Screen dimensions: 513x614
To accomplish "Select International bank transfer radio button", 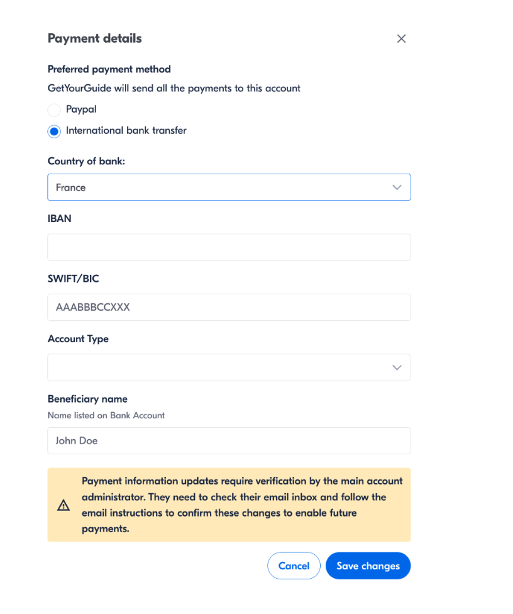I will (x=54, y=131).
